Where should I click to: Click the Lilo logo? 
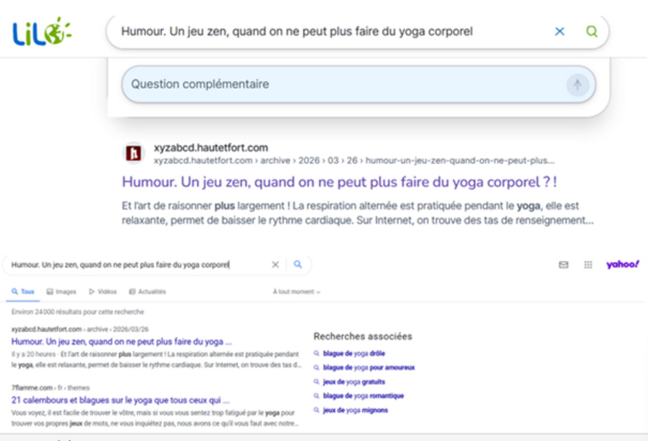pos(42,32)
